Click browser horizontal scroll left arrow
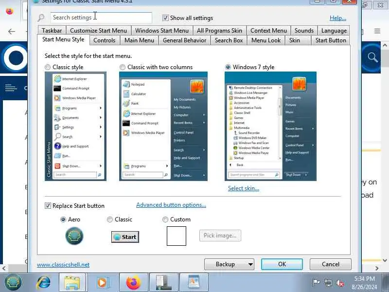Viewport: 389px width, 292px height. (x=3, y=268)
